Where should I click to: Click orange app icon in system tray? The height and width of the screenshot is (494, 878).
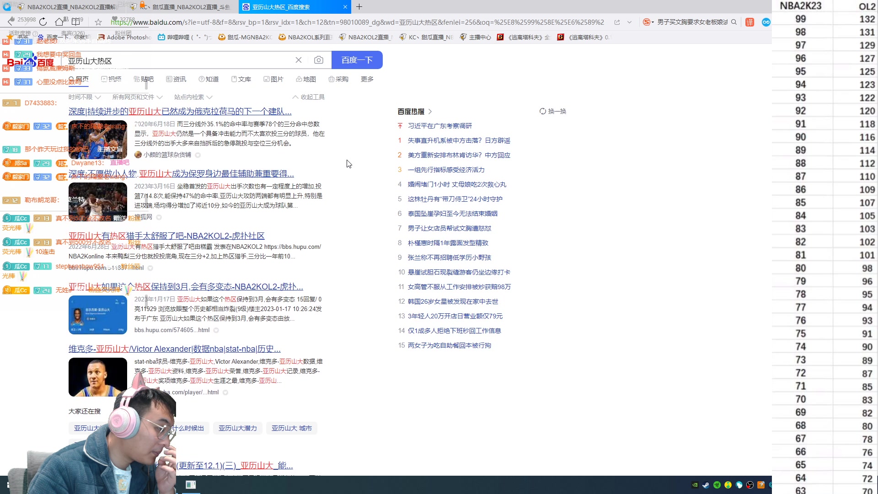(x=761, y=485)
